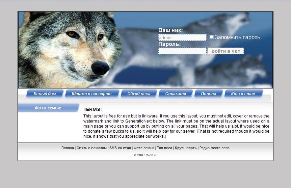Image resolution: width=291 pixels, height=188 pixels.
Task: Open footer link SMS со стаи
Action: click(120, 148)
